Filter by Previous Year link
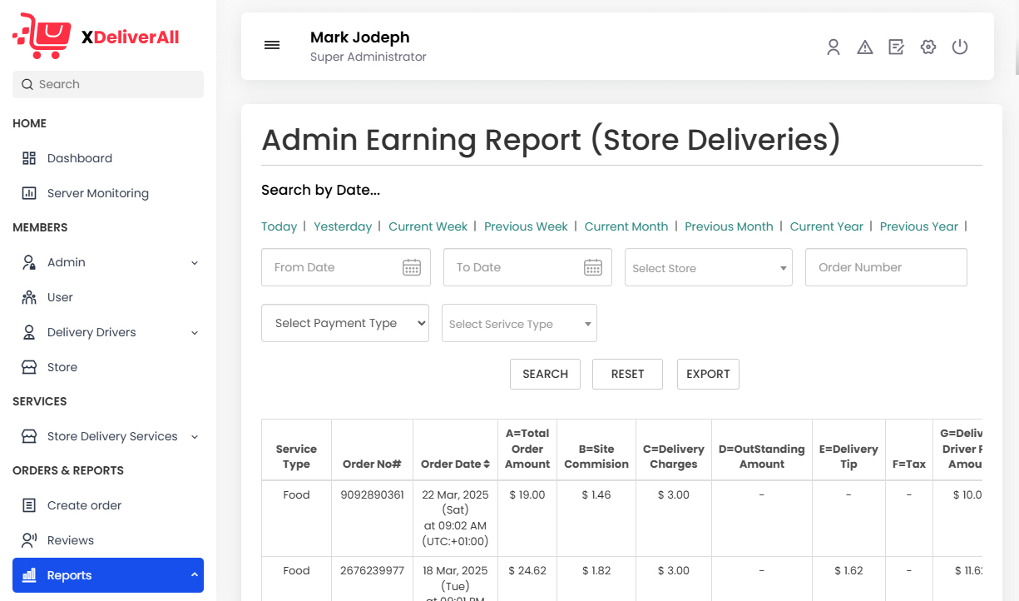Image resolution: width=1019 pixels, height=601 pixels. (x=919, y=226)
